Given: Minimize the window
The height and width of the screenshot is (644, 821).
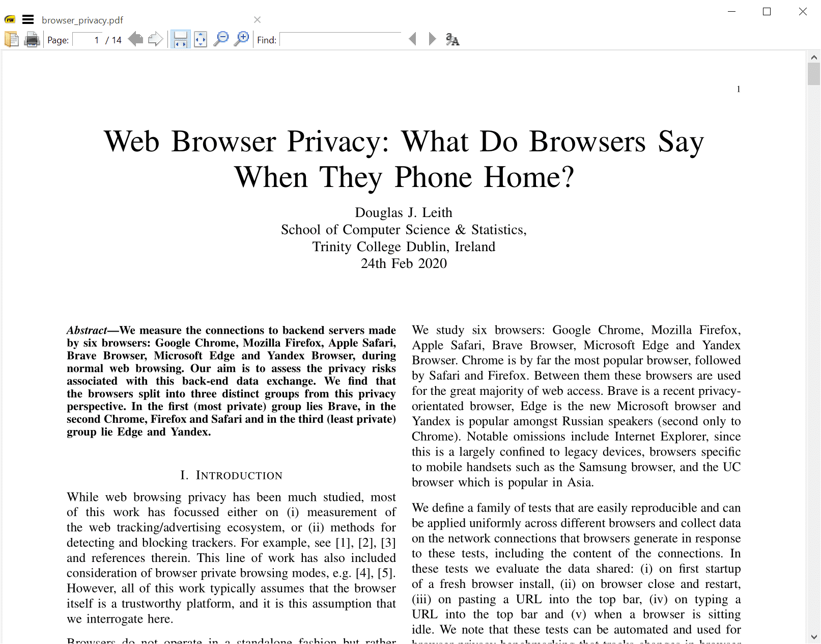Looking at the screenshot, I should click(x=732, y=11).
